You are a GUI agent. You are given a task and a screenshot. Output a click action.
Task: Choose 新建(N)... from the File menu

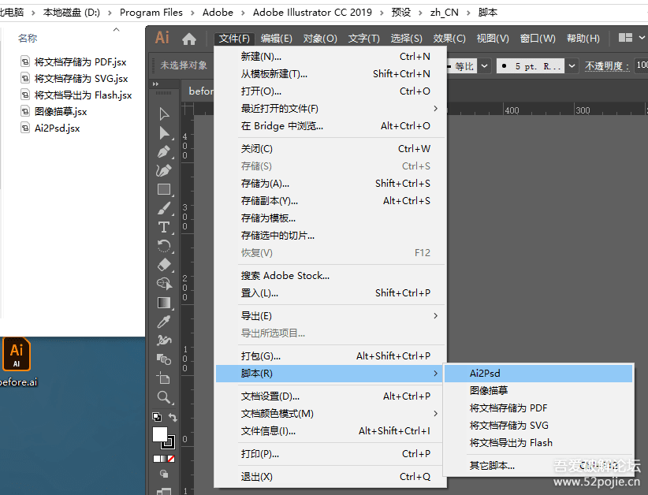click(330, 57)
